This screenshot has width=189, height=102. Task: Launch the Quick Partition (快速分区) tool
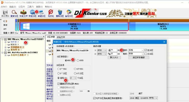tap(32, 13)
